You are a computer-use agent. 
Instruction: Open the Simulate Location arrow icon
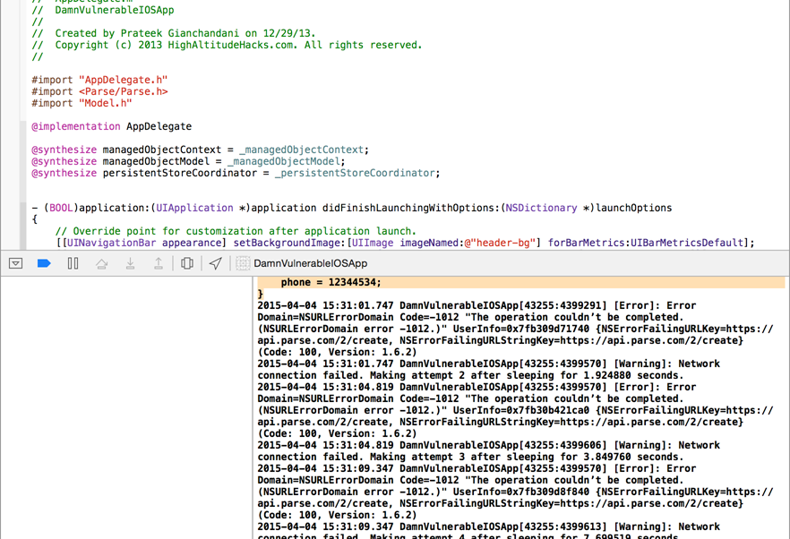(216, 263)
